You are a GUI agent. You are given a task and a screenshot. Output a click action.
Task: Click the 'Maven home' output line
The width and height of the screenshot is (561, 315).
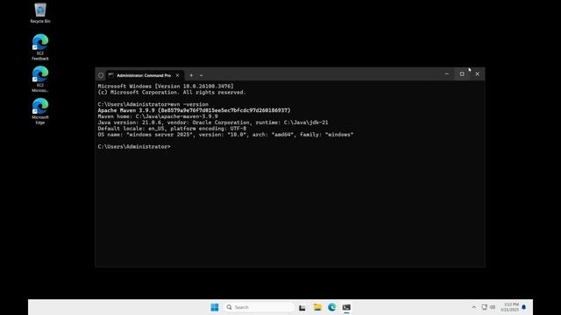click(158, 116)
